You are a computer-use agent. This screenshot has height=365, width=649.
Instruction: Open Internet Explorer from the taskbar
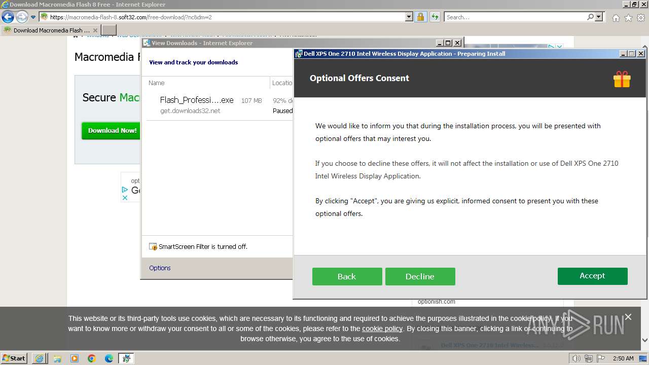(40, 358)
